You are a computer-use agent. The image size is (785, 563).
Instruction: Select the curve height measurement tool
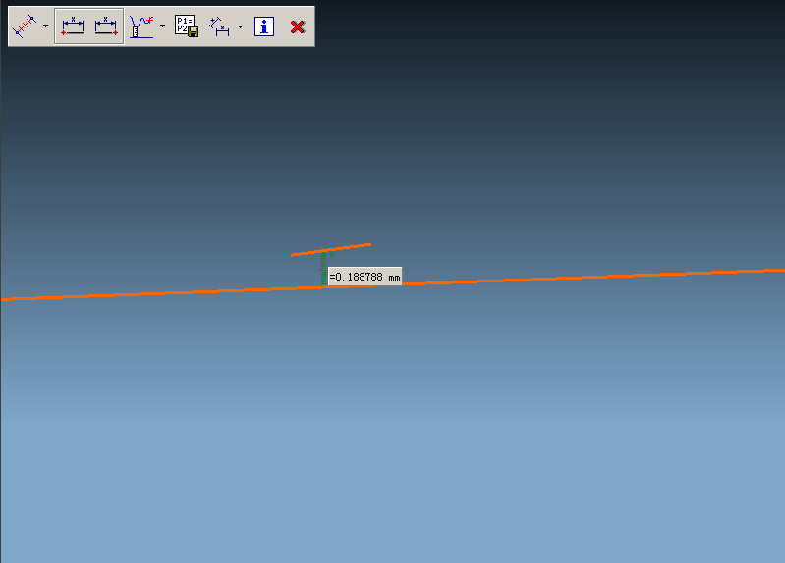141,26
